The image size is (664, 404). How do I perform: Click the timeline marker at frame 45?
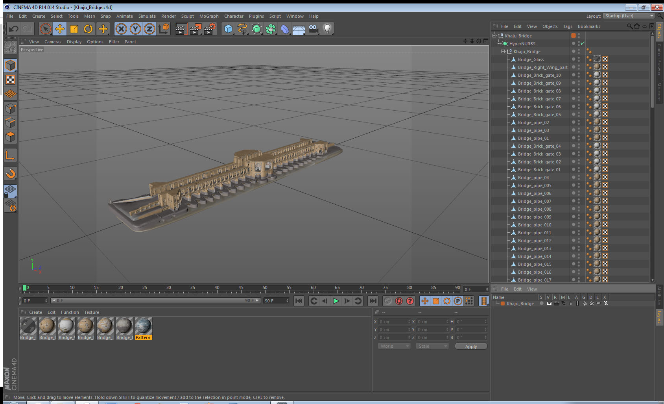(241, 289)
